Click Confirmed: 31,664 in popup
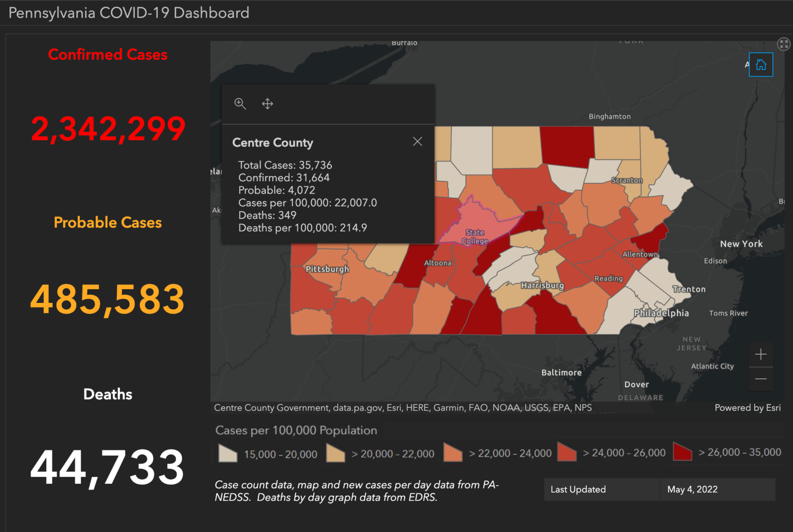This screenshot has height=532, width=793. coord(284,177)
